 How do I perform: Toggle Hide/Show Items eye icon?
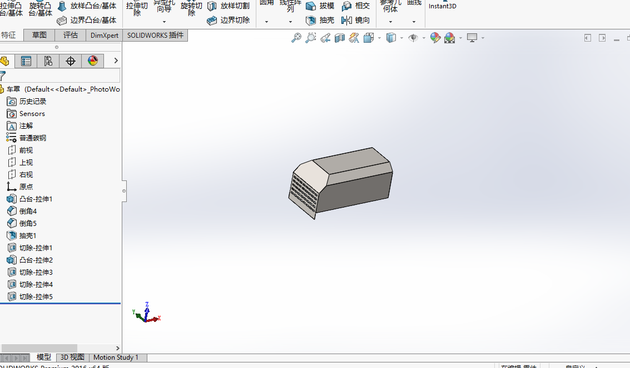pyautogui.click(x=413, y=38)
